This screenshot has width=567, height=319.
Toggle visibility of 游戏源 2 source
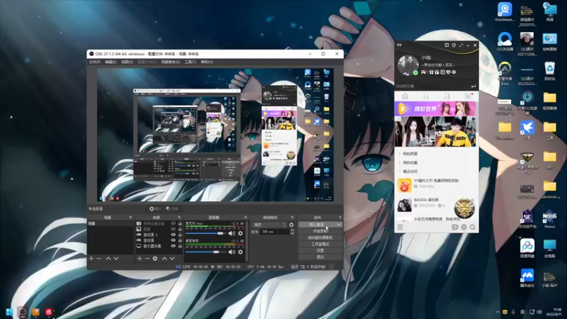[x=173, y=235]
